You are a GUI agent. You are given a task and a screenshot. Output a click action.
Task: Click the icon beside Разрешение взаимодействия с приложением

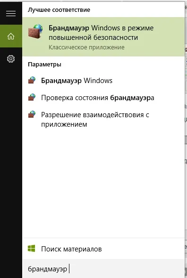[x=32, y=114]
